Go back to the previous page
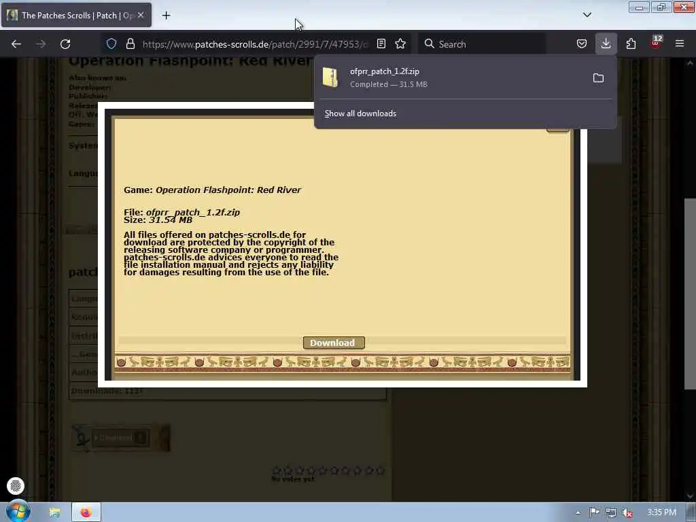The width and height of the screenshot is (696, 522). coord(16,44)
